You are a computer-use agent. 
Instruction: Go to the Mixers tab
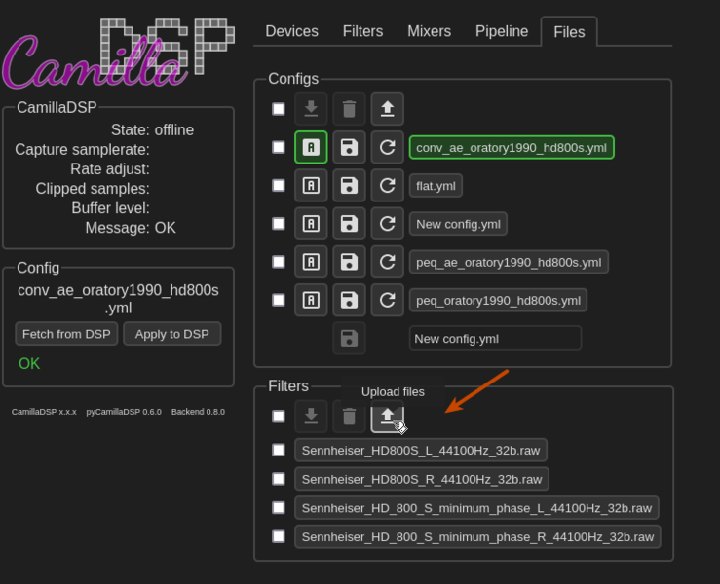click(x=429, y=31)
